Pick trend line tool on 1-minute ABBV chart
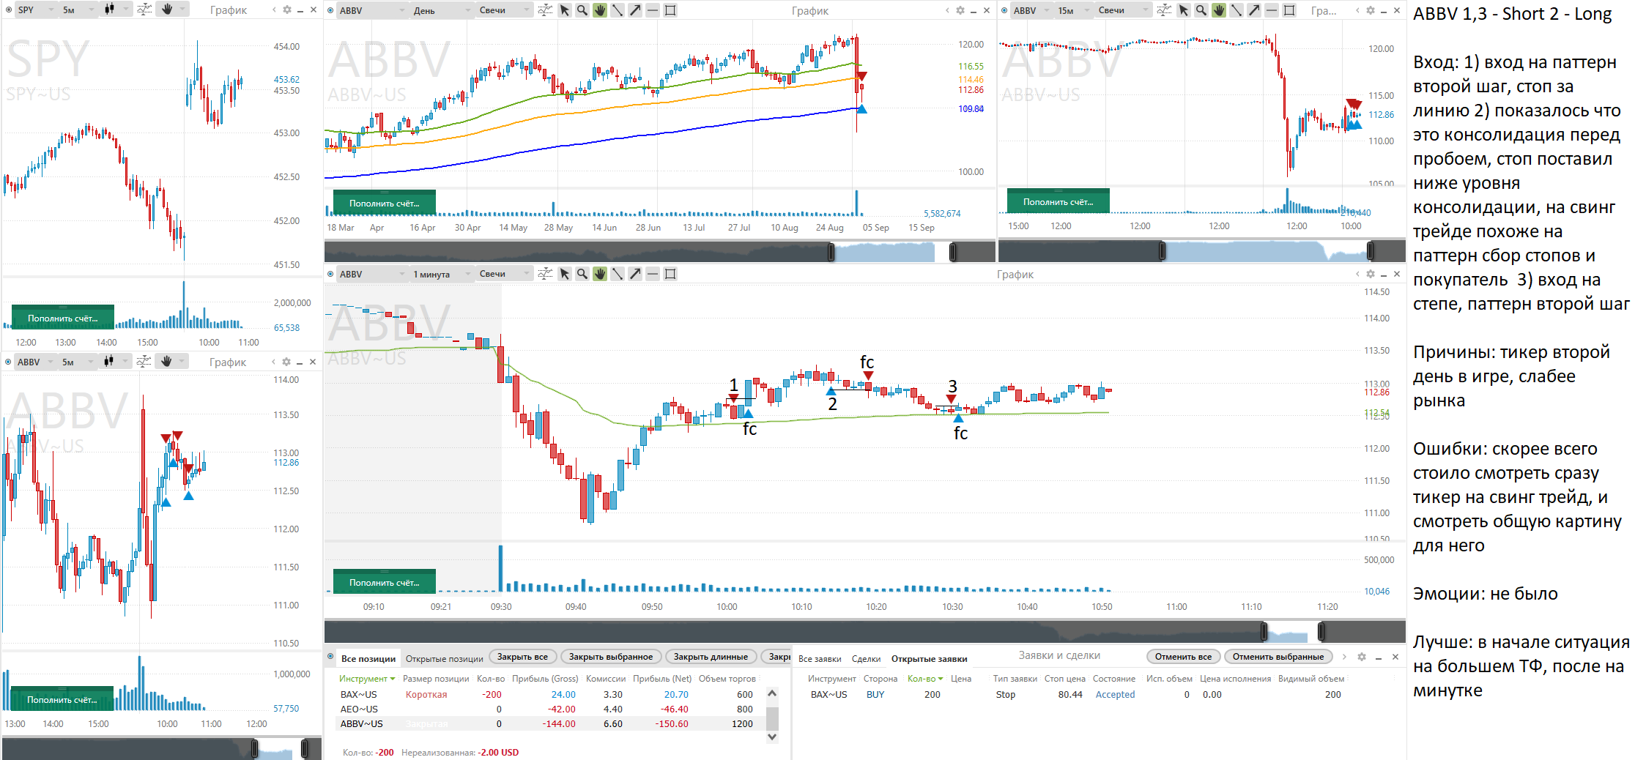The image size is (1635, 760). point(618,274)
